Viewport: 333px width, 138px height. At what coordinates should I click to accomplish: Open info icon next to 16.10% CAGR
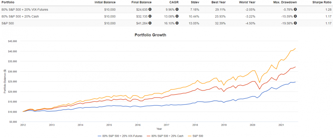(177, 23)
